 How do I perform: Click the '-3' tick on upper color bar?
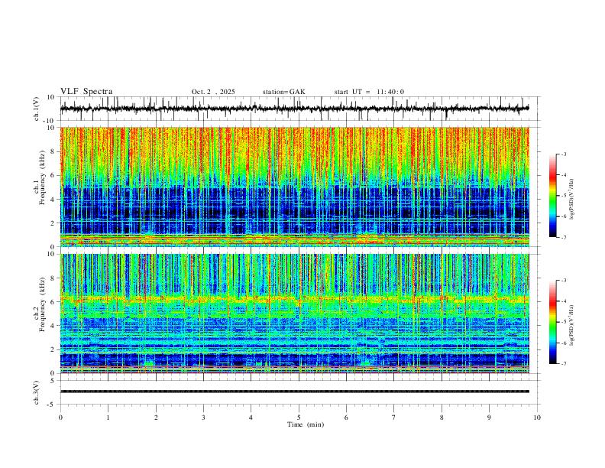point(563,154)
